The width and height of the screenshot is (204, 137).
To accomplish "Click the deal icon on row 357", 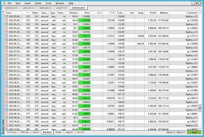I will pos(7,36).
